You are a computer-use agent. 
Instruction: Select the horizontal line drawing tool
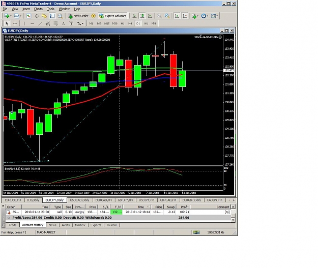pyautogui.click(x=32, y=23)
